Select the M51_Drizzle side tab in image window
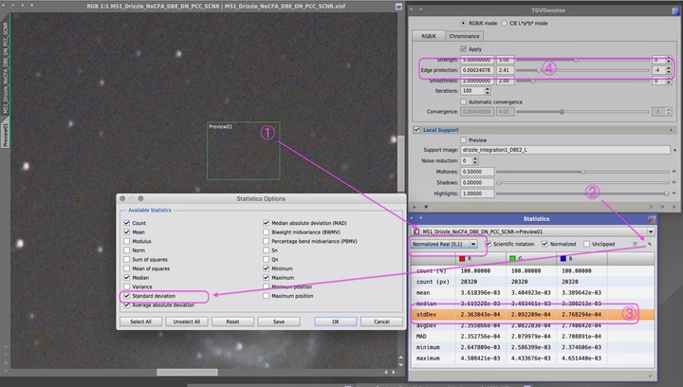The width and height of the screenshot is (683, 387). pyautogui.click(x=6, y=65)
